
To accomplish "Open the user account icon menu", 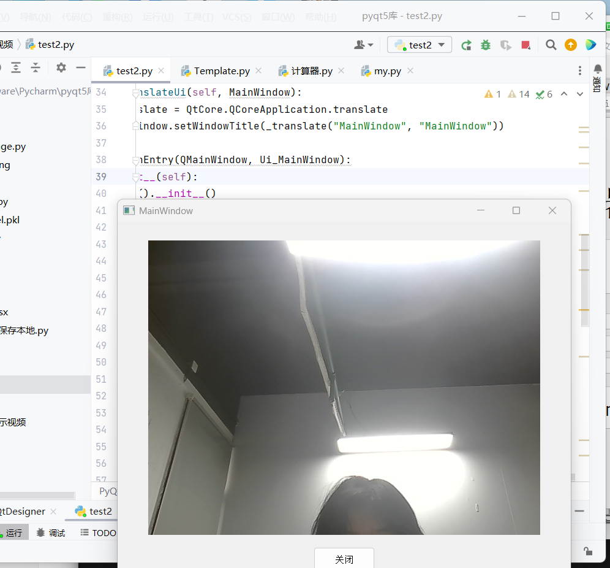I will (363, 45).
